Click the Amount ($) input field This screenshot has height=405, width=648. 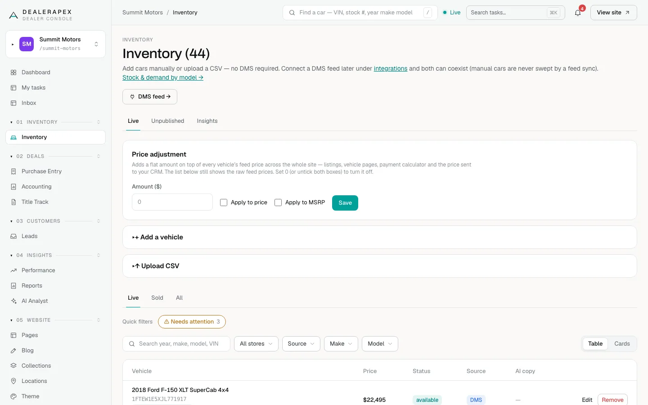pos(172,202)
